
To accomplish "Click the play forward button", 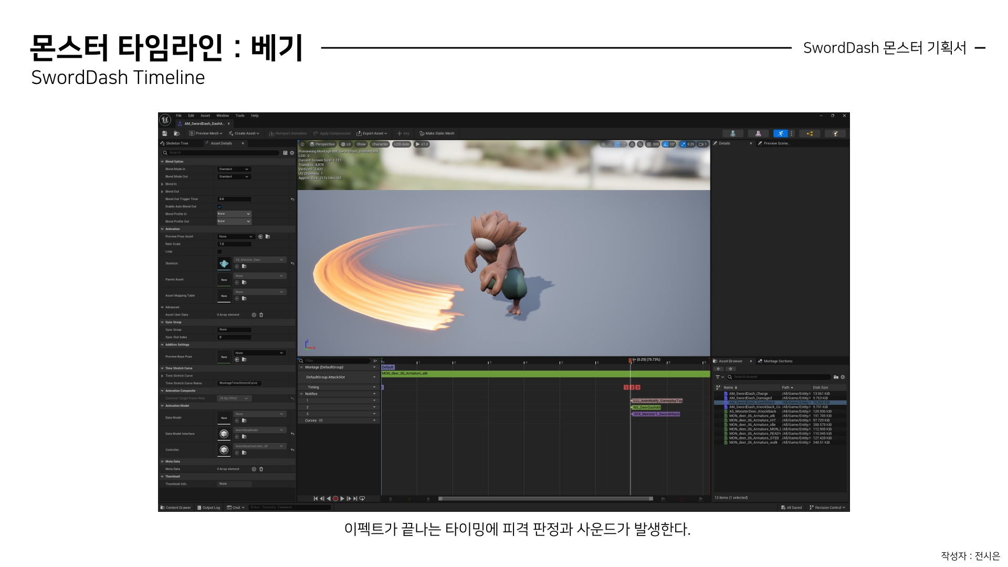I will [x=342, y=499].
